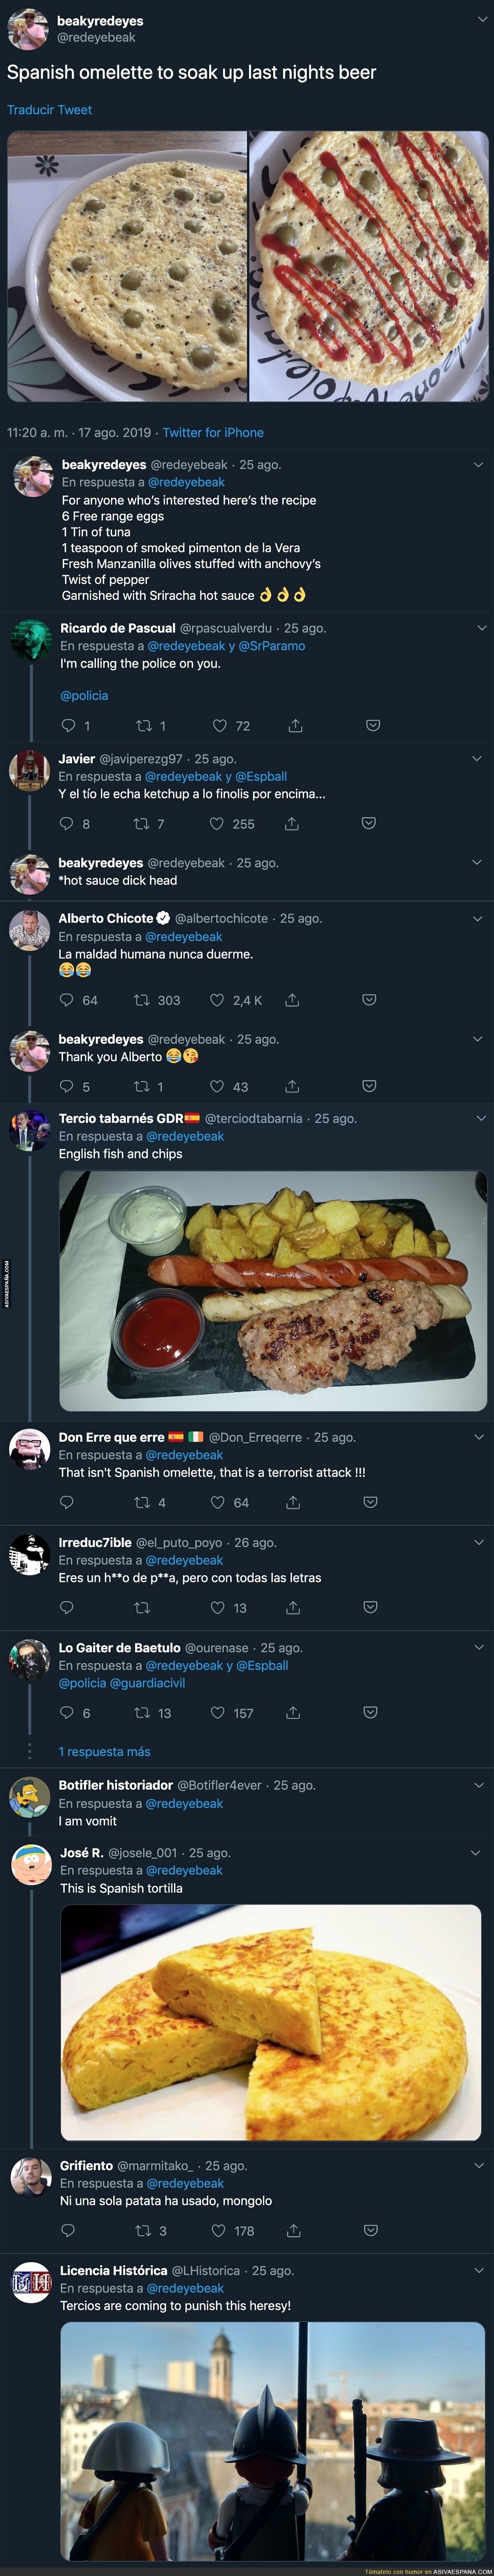Open the left plain omelette photo
Screen dimensions: 494x2576
(127, 266)
